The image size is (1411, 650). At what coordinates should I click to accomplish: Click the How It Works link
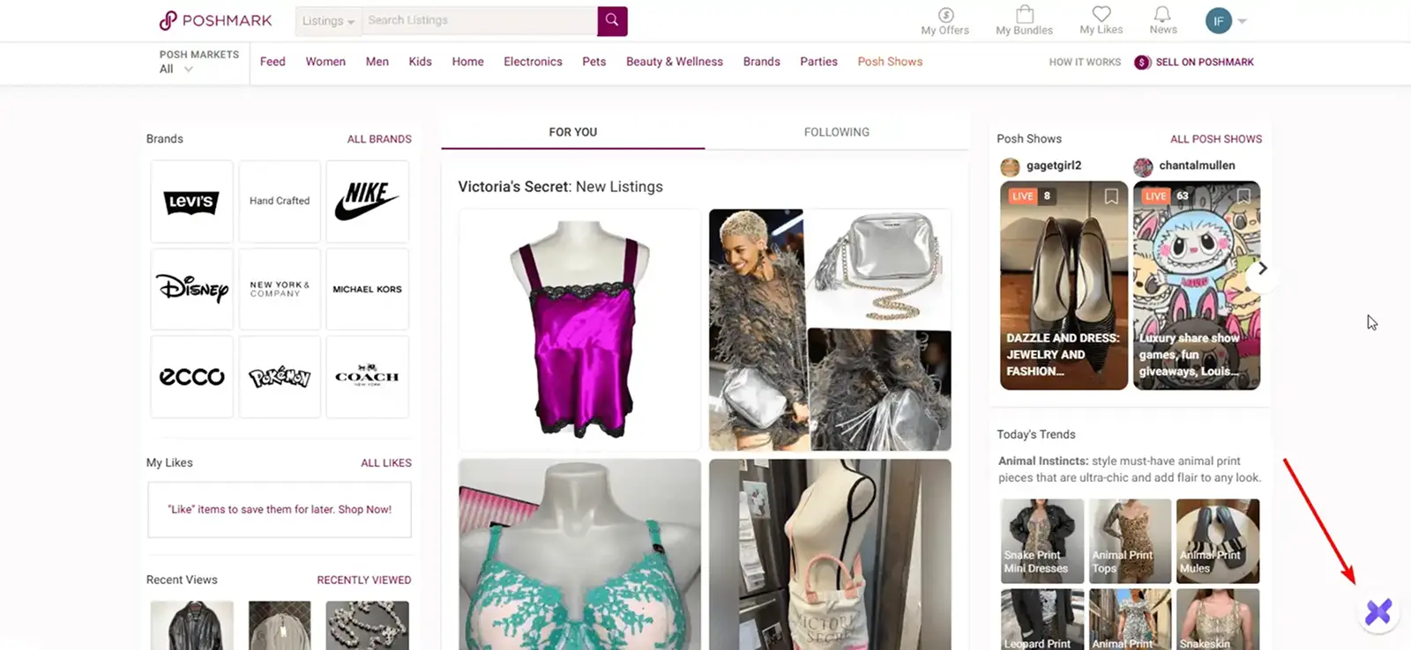tap(1085, 63)
